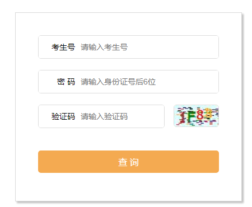The height and width of the screenshot is (207, 252).
Task: Click the 考生号 field label
Action: coord(63,47)
